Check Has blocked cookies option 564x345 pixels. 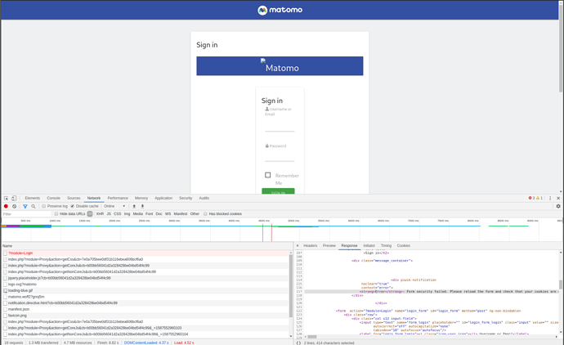coord(205,213)
